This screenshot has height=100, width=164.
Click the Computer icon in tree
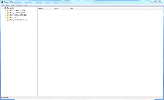[x=5, y=8]
